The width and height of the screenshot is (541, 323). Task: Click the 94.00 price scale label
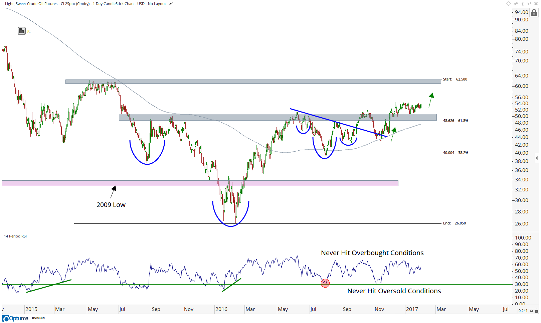click(x=521, y=12)
